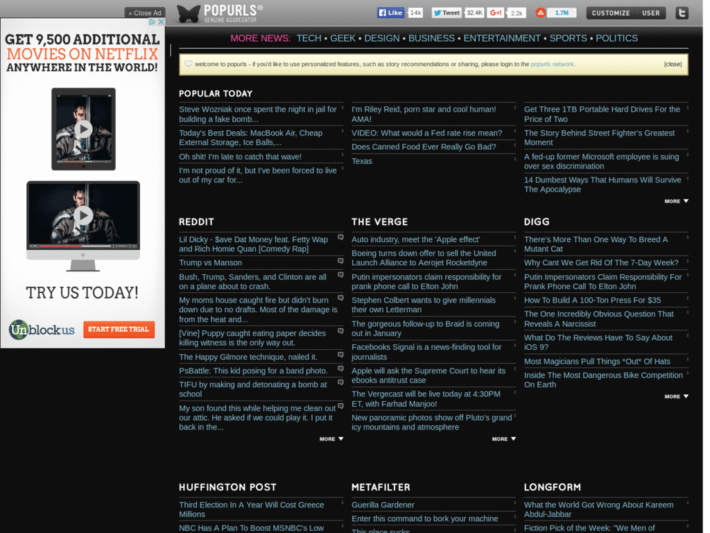The width and height of the screenshot is (710, 533).
Task: Open Most Magicians Pull Things Out Of Hats
Action: [597, 362]
